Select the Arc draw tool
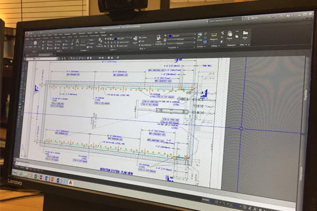This screenshot has height=211, width=317. 39,44
